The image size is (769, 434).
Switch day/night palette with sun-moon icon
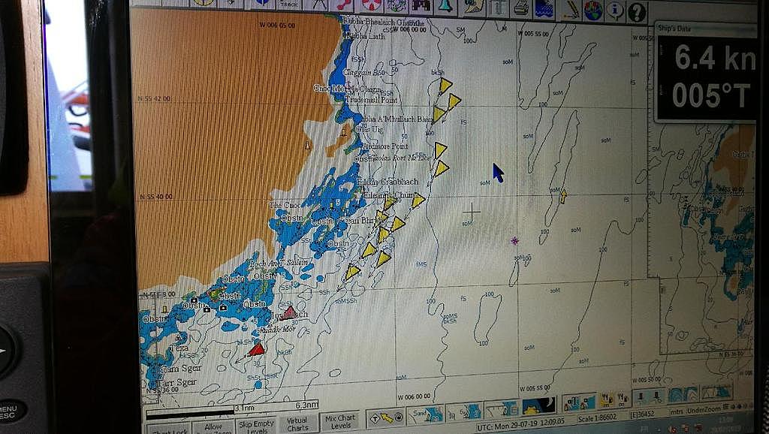click(539, 406)
